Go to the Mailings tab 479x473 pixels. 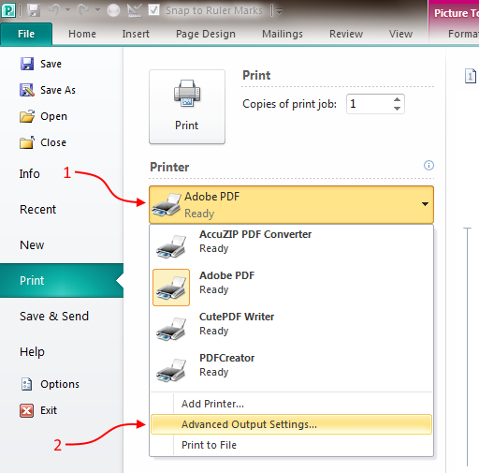[x=283, y=34]
